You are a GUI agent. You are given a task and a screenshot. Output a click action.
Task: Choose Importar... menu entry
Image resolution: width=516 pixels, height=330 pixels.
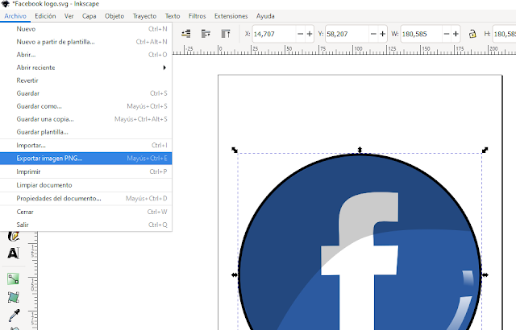pyautogui.click(x=86, y=145)
